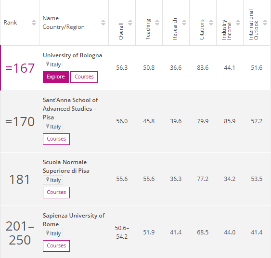Image resolution: width=271 pixels, height=258 pixels.
Task: Click the Research column header label
Action: pyautogui.click(x=175, y=29)
